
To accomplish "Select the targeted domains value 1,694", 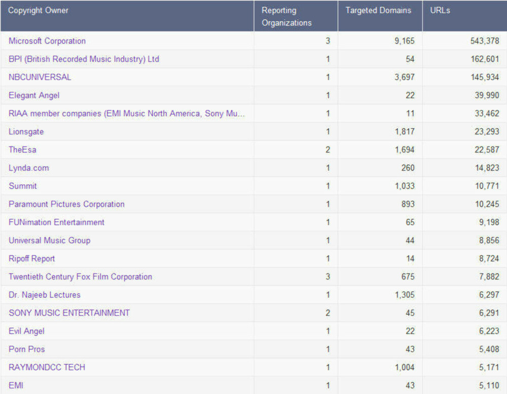I will point(405,150).
